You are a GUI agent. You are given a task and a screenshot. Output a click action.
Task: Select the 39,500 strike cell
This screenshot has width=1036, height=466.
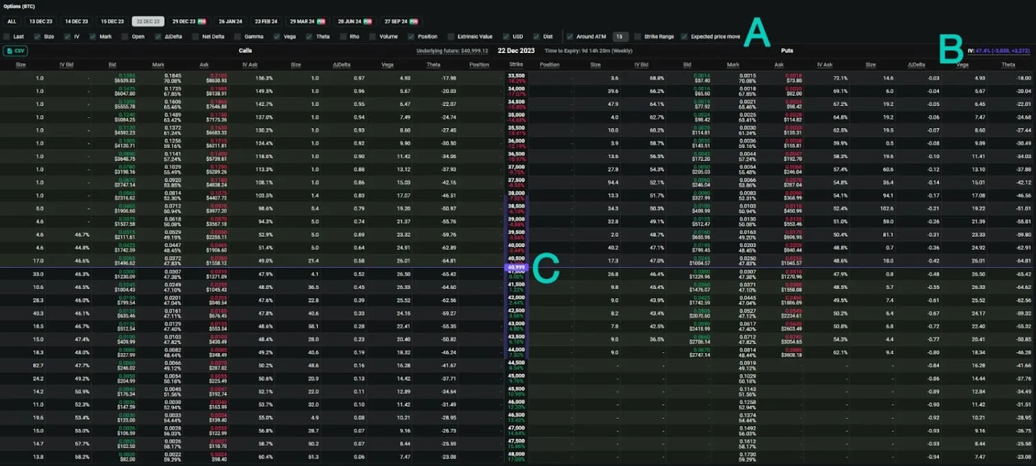(516, 235)
